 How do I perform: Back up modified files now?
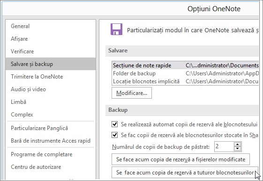[x=180, y=159]
